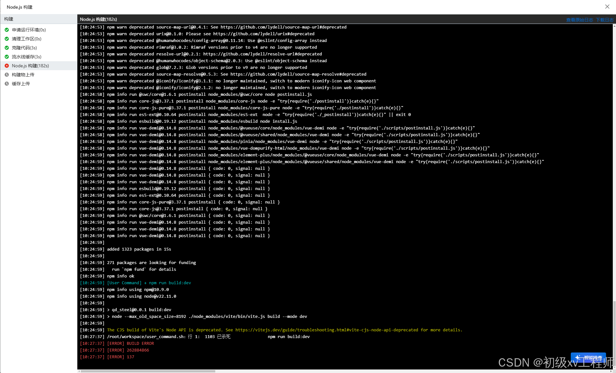Select the 缓存上传 stage in sidebar
The height and width of the screenshot is (373, 616).
(x=21, y=84)
